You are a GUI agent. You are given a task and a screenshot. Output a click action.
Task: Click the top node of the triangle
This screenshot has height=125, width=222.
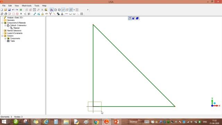pos(93,25)
